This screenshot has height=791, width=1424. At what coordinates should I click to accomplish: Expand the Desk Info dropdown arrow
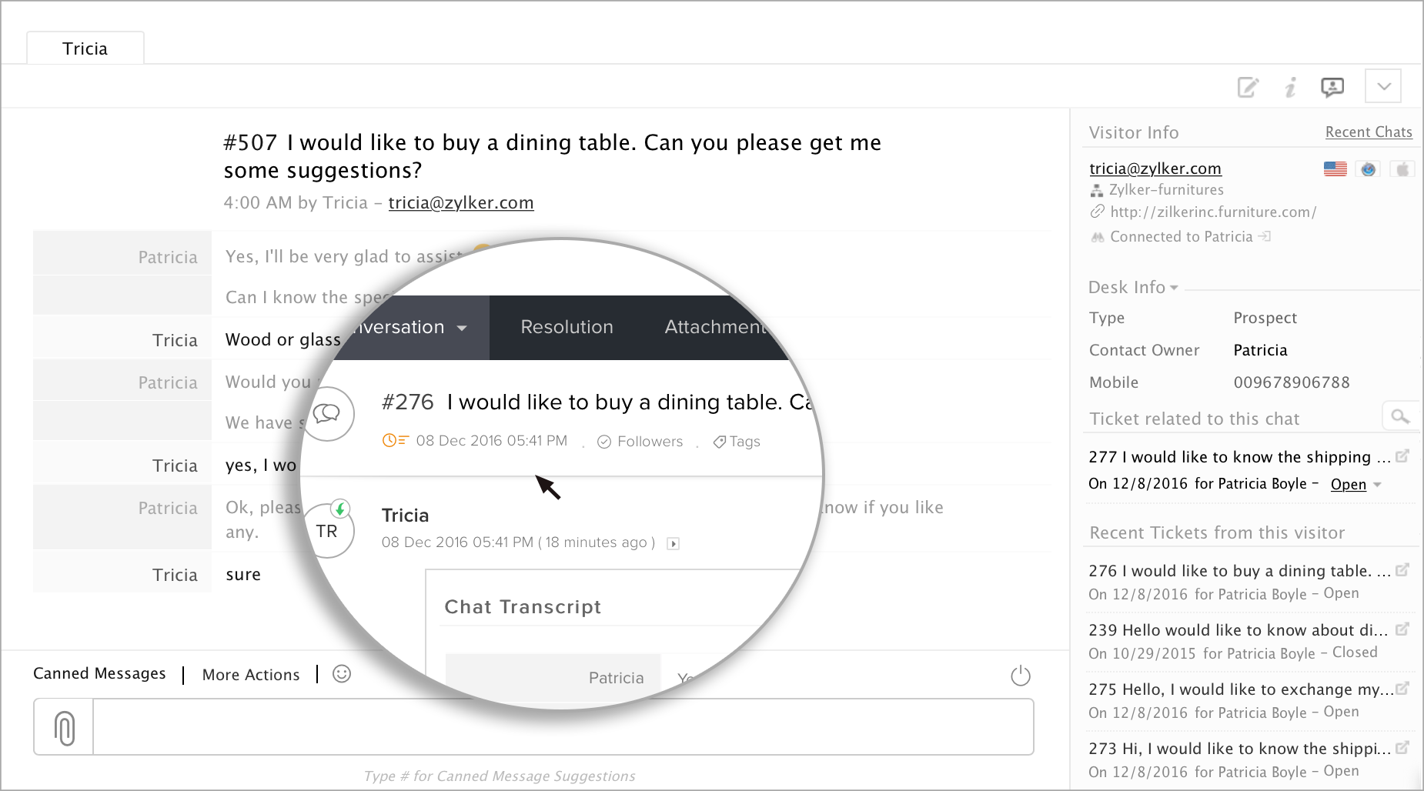tap(1174, 288)
